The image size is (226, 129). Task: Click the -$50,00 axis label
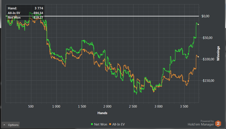207,38
